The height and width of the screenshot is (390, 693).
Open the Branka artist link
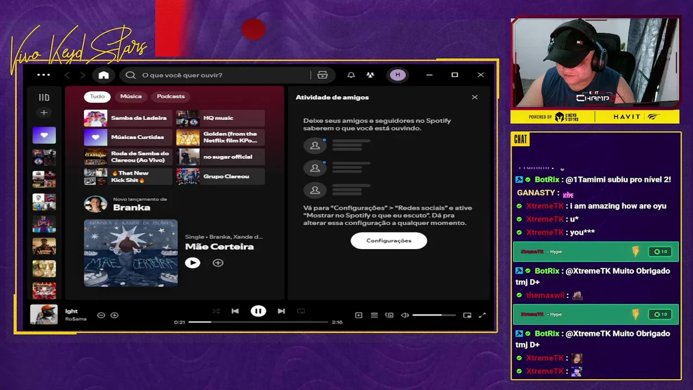(132, 207)
